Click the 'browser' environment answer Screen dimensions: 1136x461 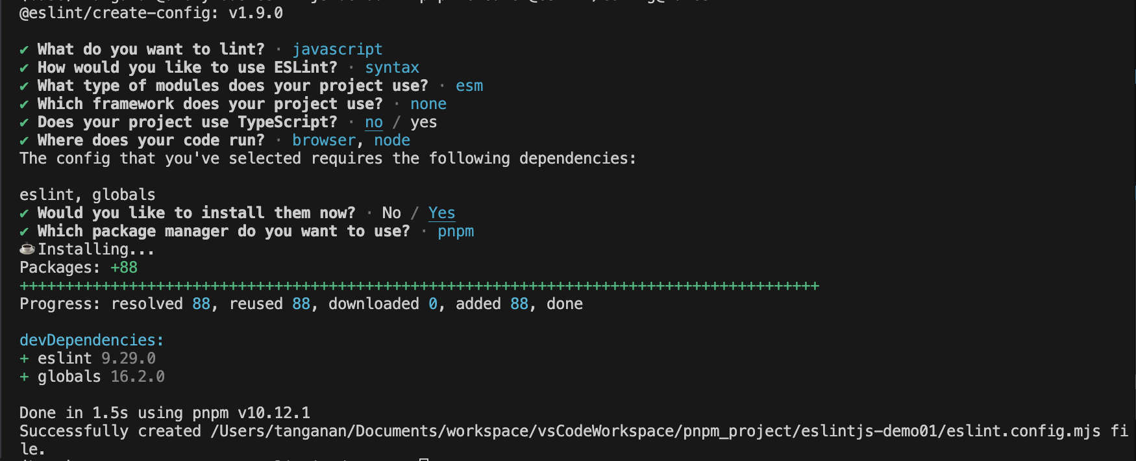[x=324, y=140]
